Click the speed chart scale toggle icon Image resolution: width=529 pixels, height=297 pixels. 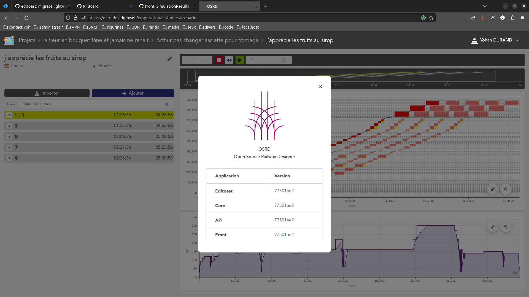[493, 227]
